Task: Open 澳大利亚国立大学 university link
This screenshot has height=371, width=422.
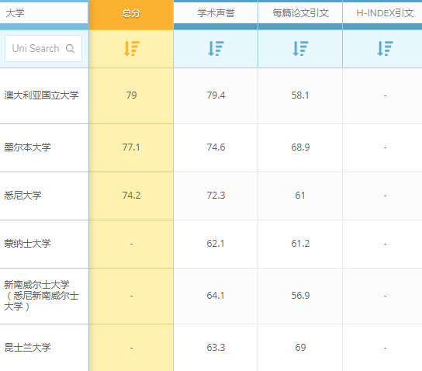Action: click(x=41, y=95)
